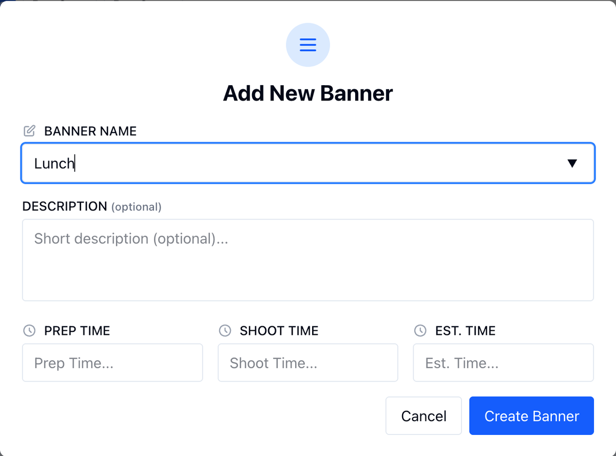Select the Est. Time input field

pyautogui.click(x=504, y=363)
